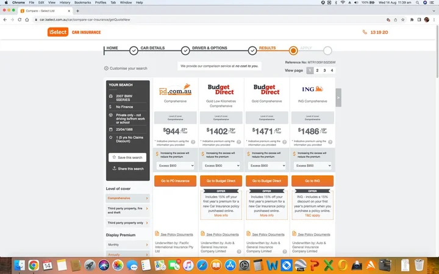Select Third party property only cover
Screen dimensions: 439x274
127,223
